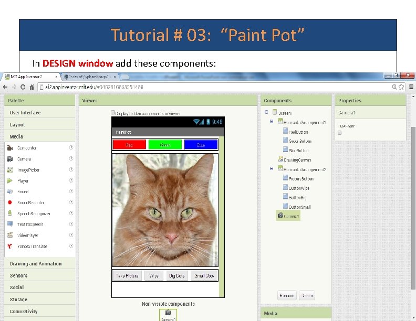The image size is (416, 321).
Task: Select the Yandex Translate icon
Action: [10, 246]
